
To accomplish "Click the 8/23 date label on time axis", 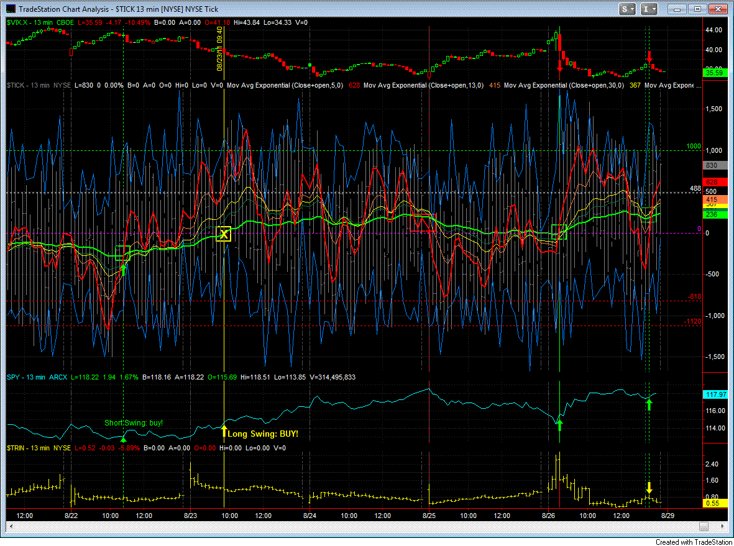I will click(x=190, y=516).
